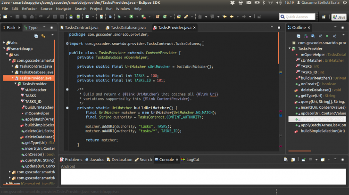Collapse TasksProvider class in Outline
349x195 pixels.
[x=290, y=49]
